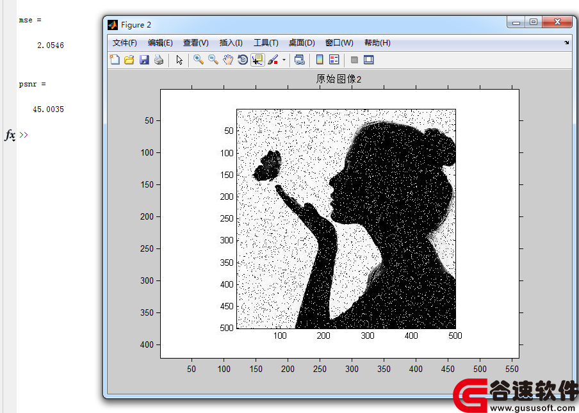Click the Figure 2 window title text

(136, 25)
